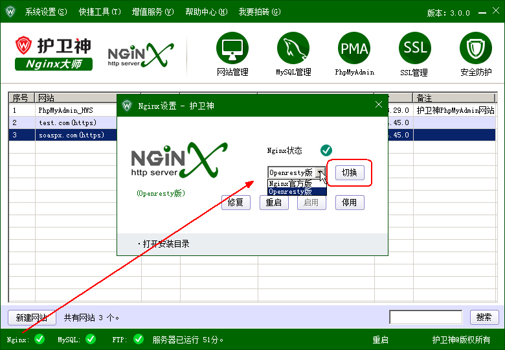
Task: Click the app shield icon in the main title bar
Action: tap(10, 12)
